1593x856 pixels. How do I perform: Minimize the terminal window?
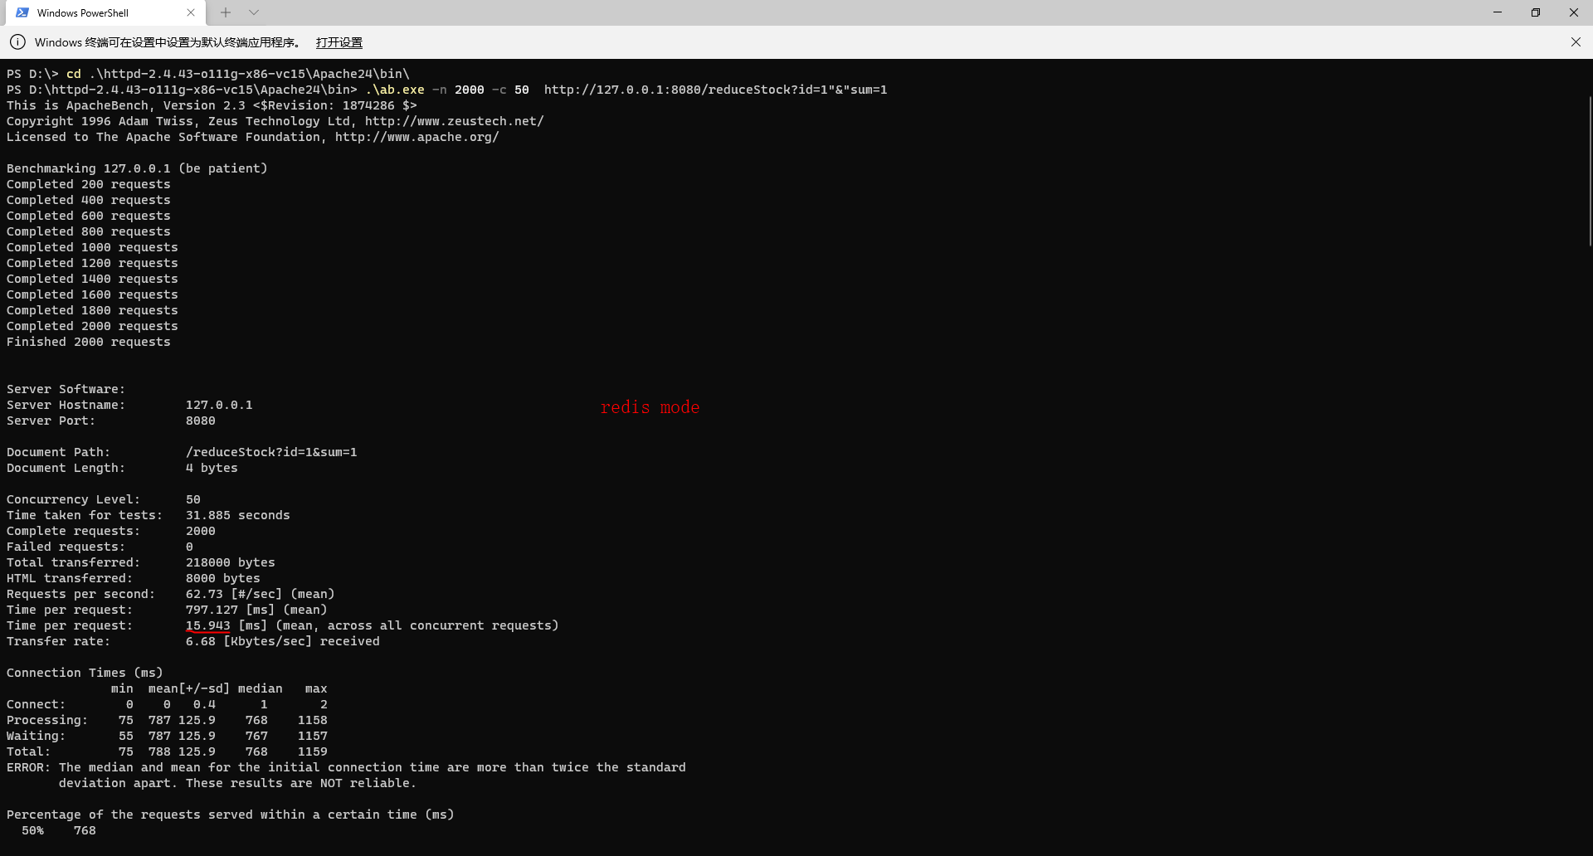click(1498, 12)
